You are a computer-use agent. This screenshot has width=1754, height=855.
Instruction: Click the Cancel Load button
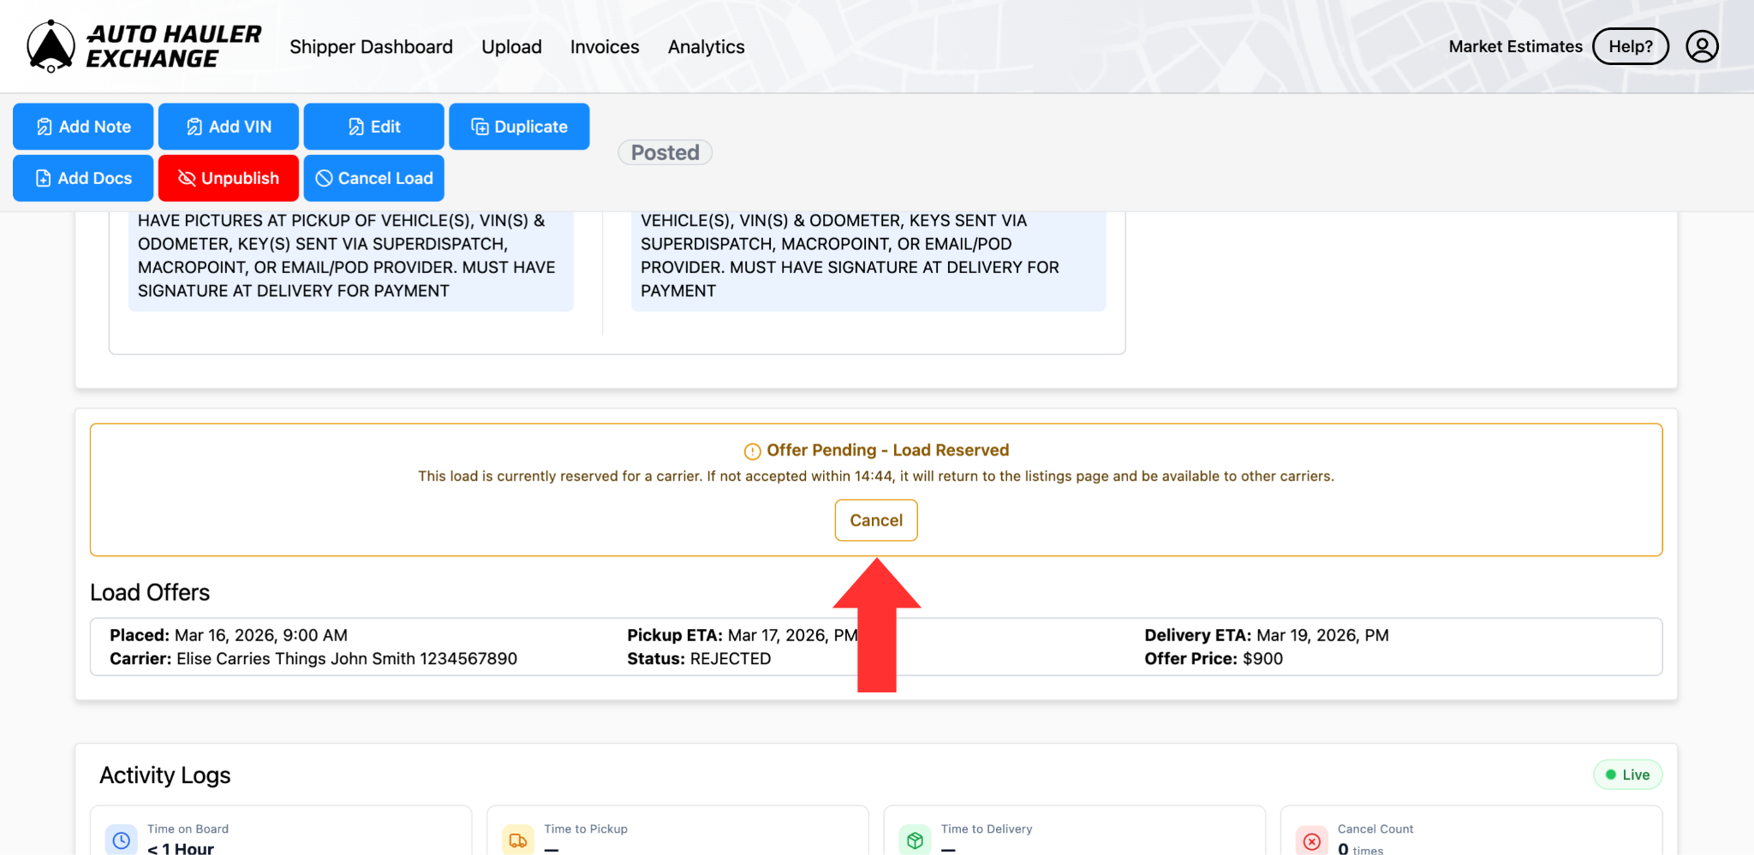(373, 178)
